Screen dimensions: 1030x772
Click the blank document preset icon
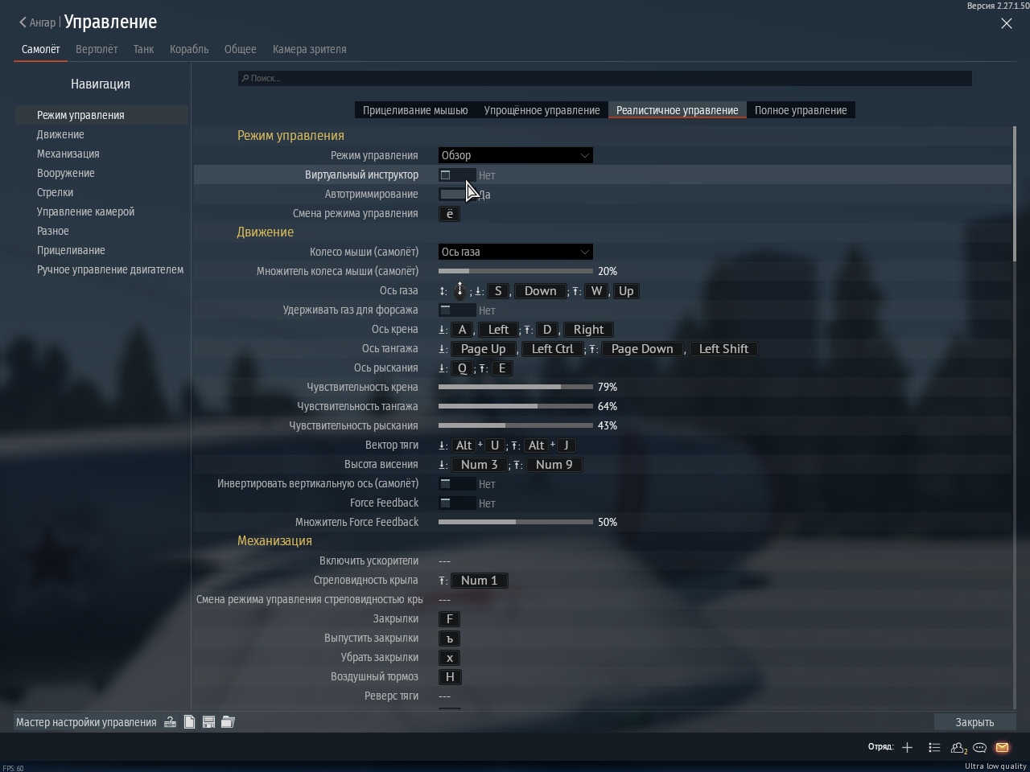click(x=189, y=722)
